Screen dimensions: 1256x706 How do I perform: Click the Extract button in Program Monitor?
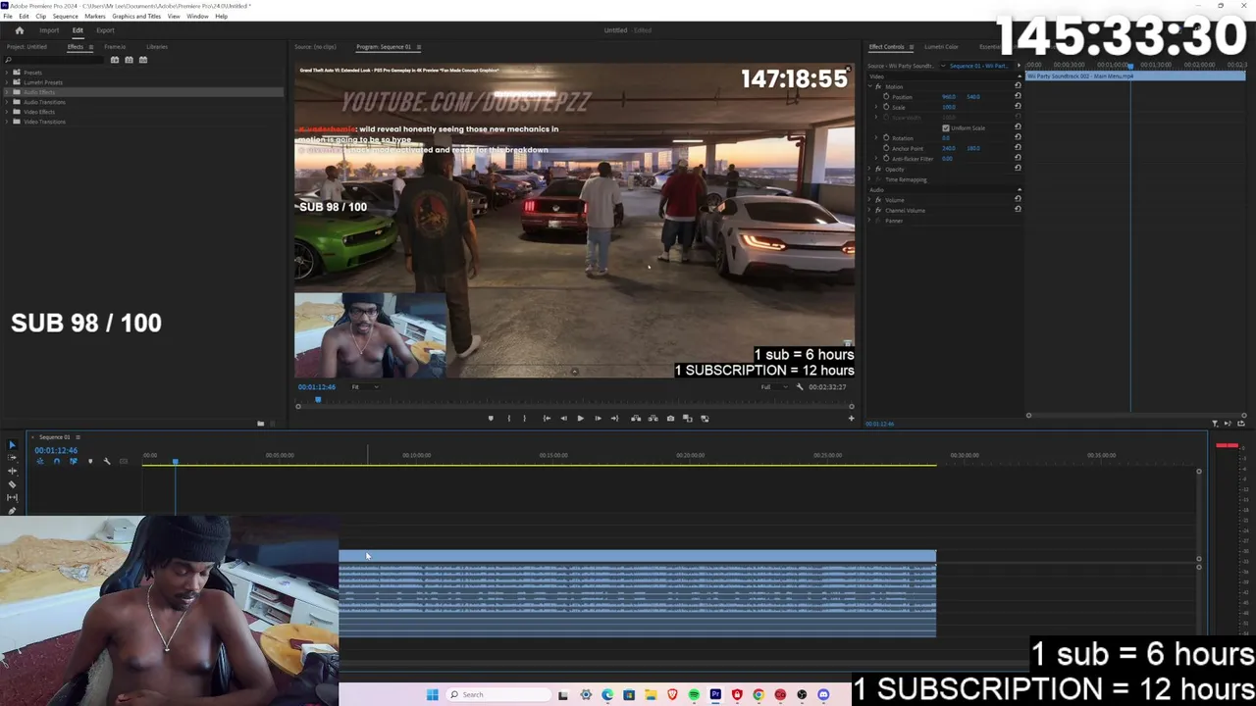point(653,419)
